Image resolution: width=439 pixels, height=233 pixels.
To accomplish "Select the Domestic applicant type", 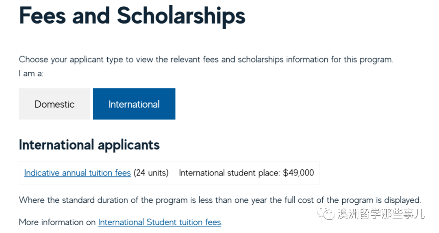I will tap(54, 104).
